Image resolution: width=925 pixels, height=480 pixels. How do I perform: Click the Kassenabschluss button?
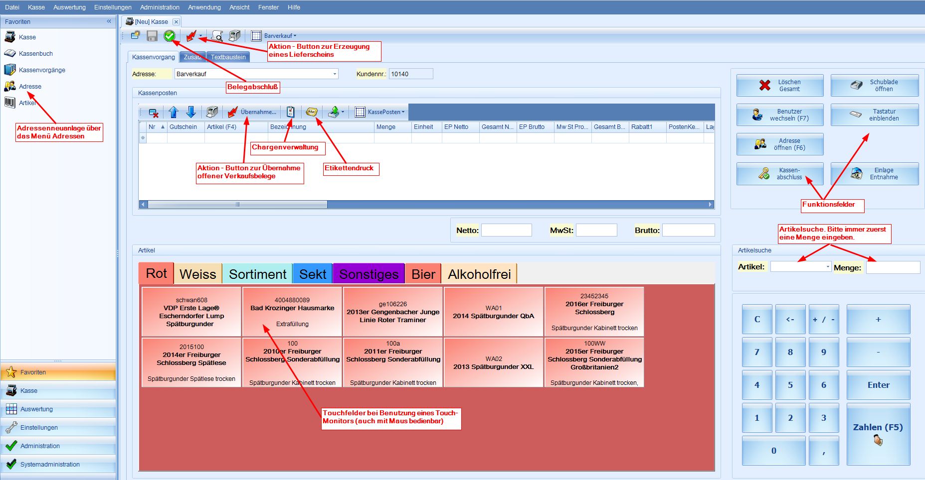tap(780, 174)
